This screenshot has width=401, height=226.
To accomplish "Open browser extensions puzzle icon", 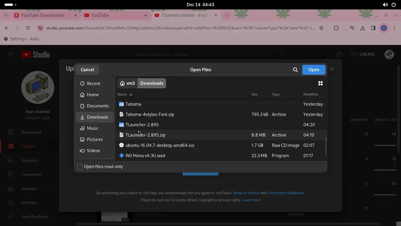I will point(336,28).
